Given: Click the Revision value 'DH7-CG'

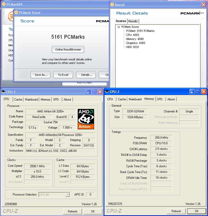Looking at the screenshot, I should (89, 145).
